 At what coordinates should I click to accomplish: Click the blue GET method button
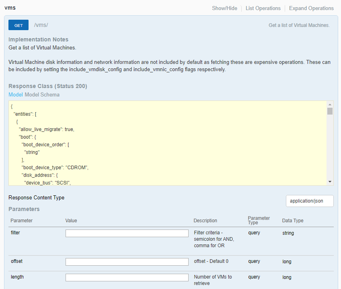[18, 25]
